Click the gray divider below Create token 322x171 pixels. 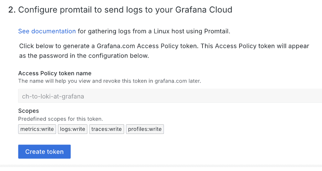coord(161,166)
